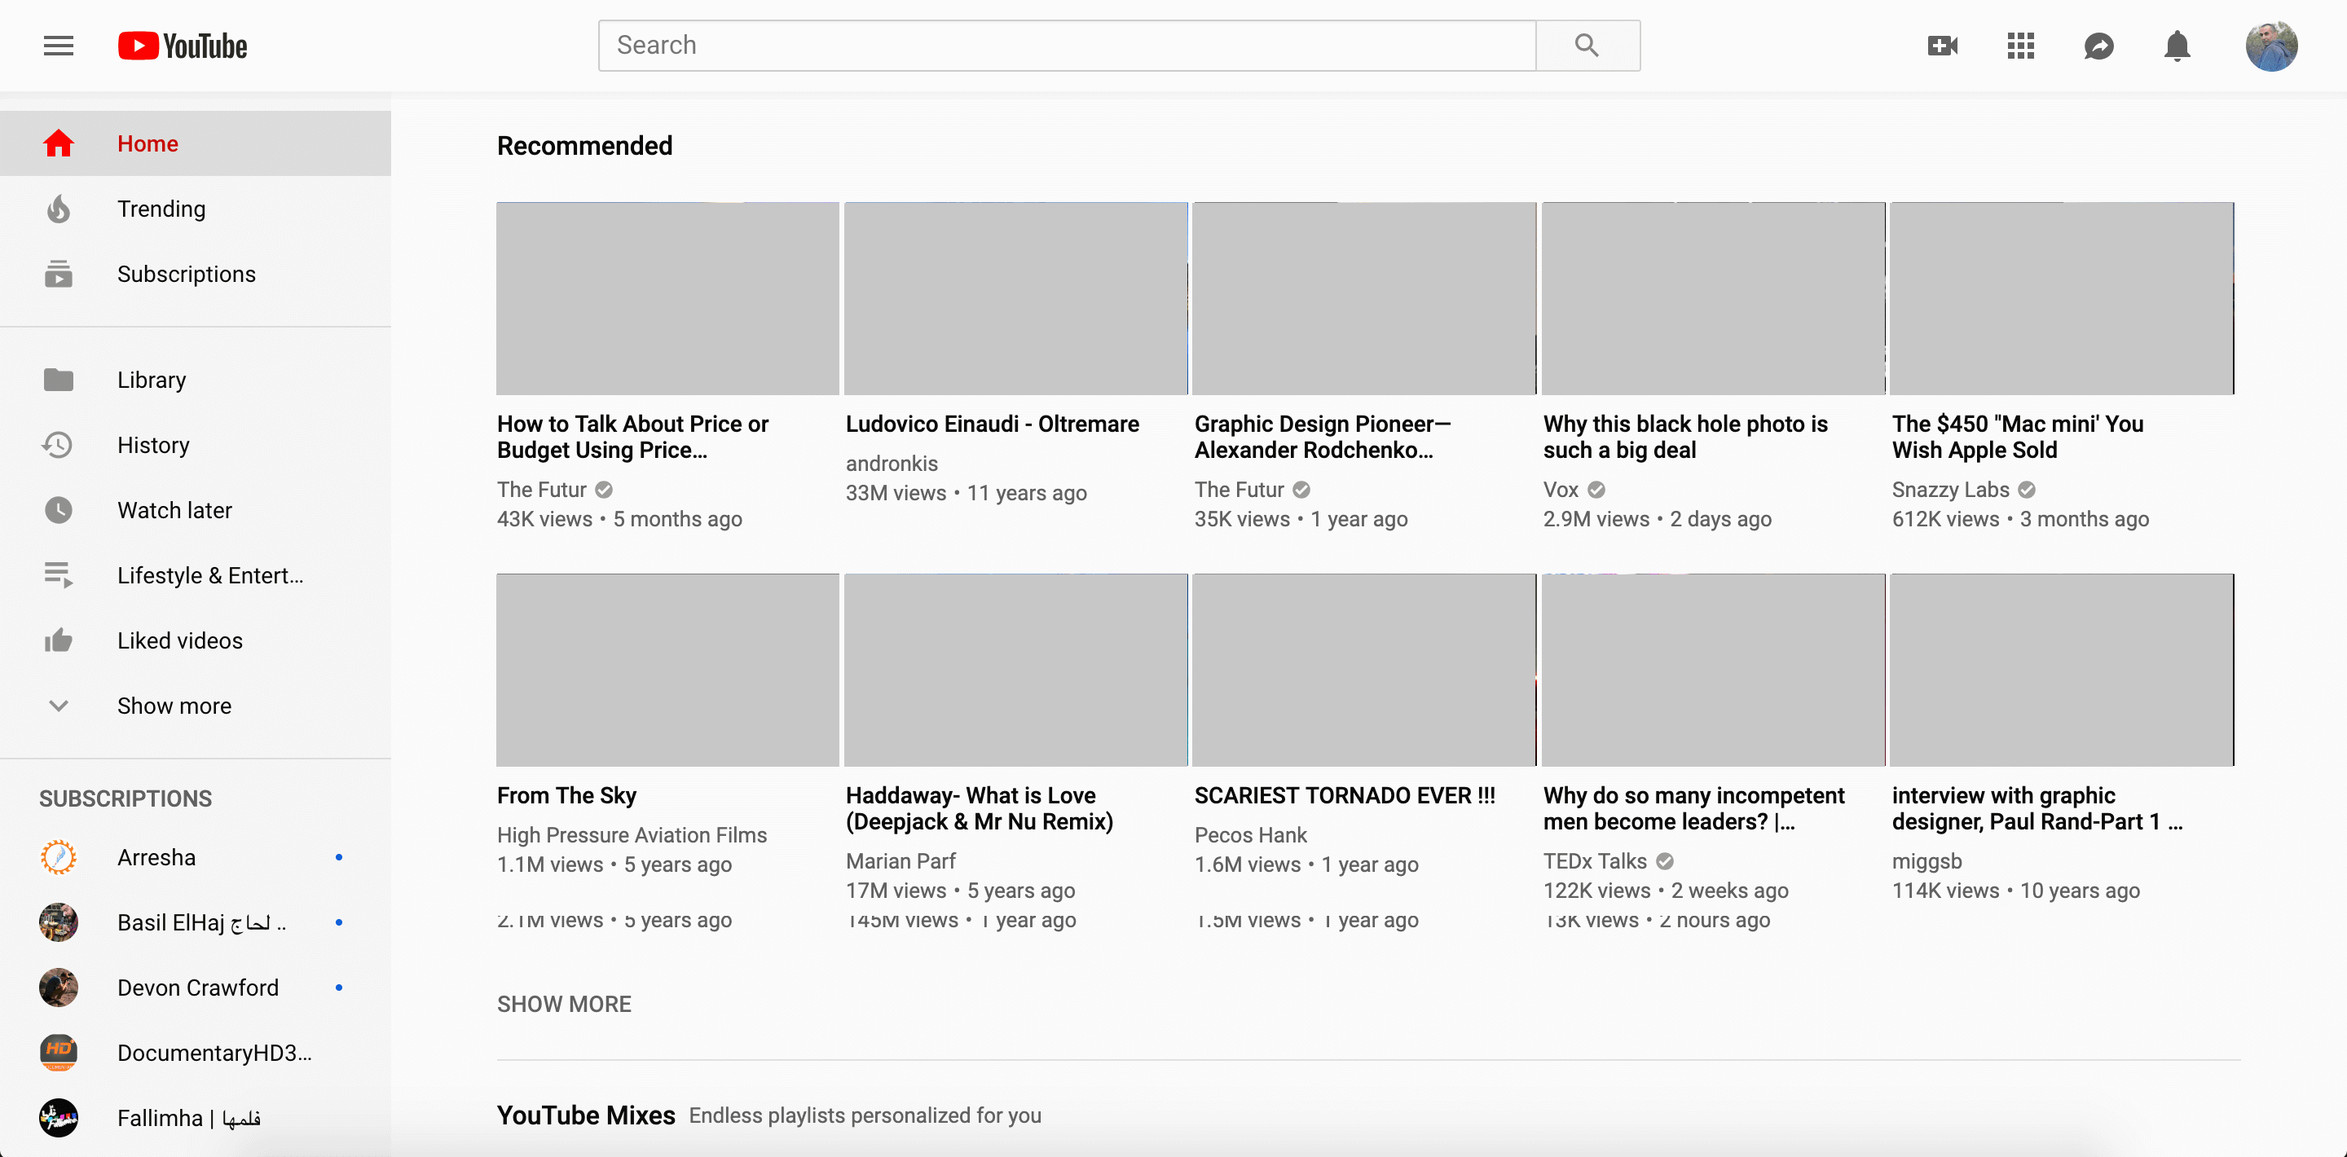This screenshot has width=2347, height=1157.
Task: Expand Show more in sidebar
Action: coord(173,706)
